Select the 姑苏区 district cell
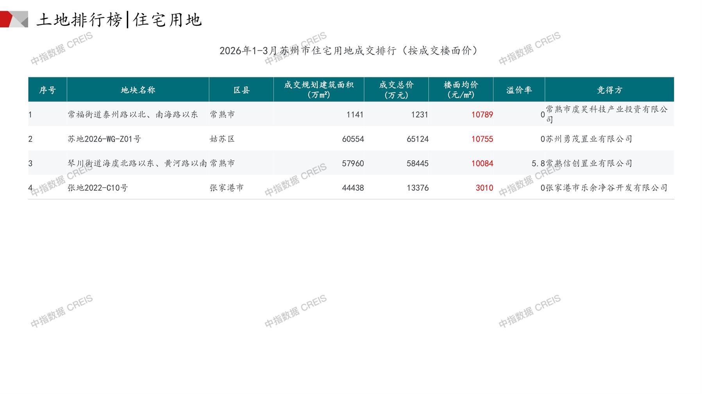702x394 pixels. pyautogui.click(x=222, y=139)
